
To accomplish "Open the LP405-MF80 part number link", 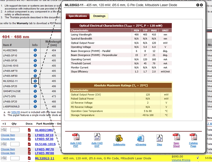I will click(45, 153).
